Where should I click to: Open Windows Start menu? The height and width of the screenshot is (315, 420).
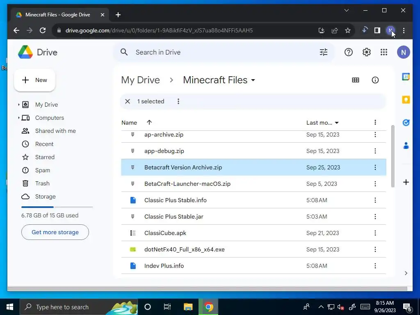10,307
